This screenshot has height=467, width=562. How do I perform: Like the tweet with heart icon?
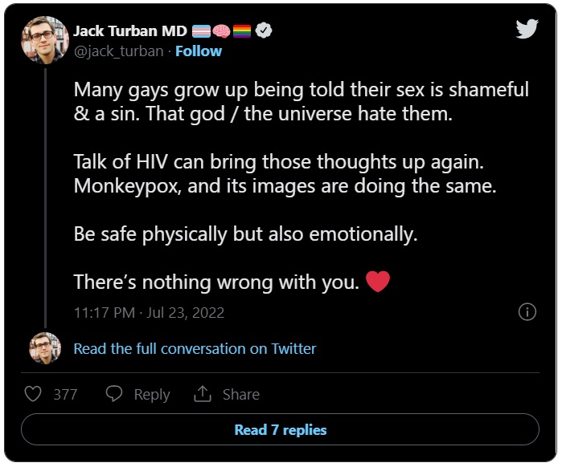pyautogui.click(x=33, y=394)
